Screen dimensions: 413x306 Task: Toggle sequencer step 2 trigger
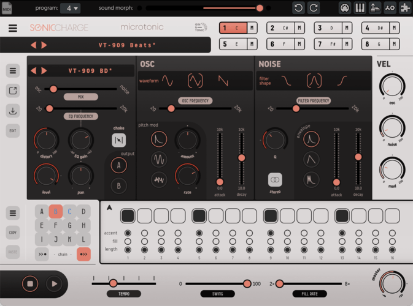[144, 216]
